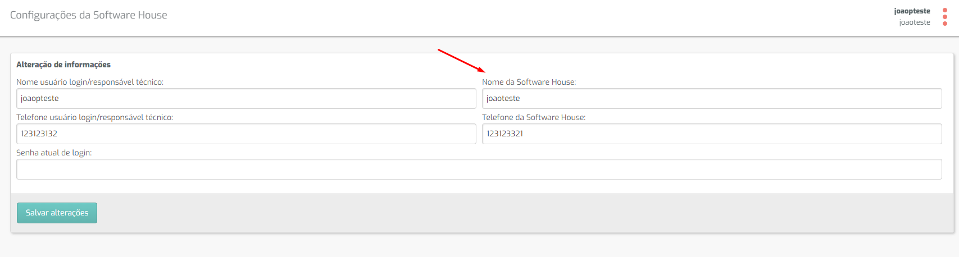Select the Alteração de informações heading
This screenshot has width=959, height=257.
pyautogui.click(x=63, y=65)
